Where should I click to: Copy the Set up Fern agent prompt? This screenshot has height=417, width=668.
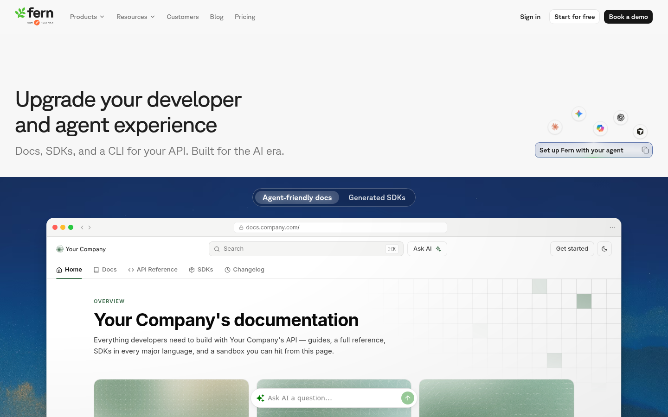(x=645, y=150)
